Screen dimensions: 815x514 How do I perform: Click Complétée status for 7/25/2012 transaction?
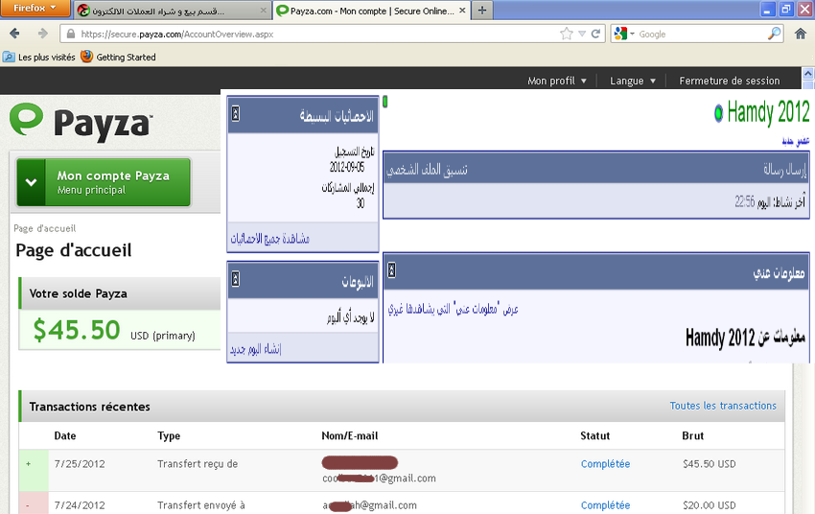click(x=605, y=464)
